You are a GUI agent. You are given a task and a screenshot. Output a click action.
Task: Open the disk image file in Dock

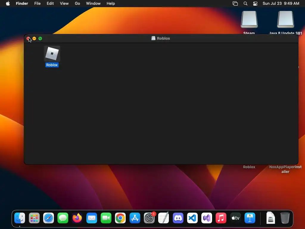click(270, 218)
